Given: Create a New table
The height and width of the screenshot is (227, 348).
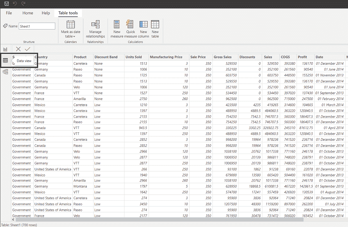Looking at the screenshot, I should point(155,29).
